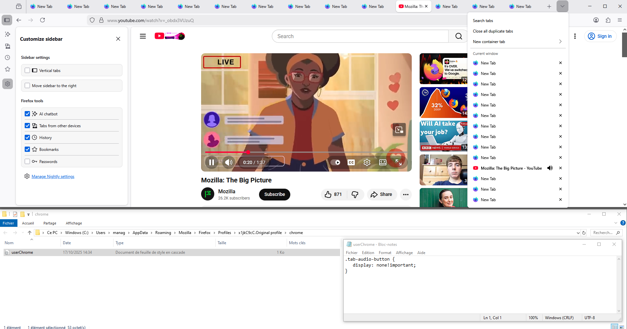The height and width of the screenshot is (329, 627).
Task: Enable the Vertical tabs checkbox
Action: click(x=27, y=70)
